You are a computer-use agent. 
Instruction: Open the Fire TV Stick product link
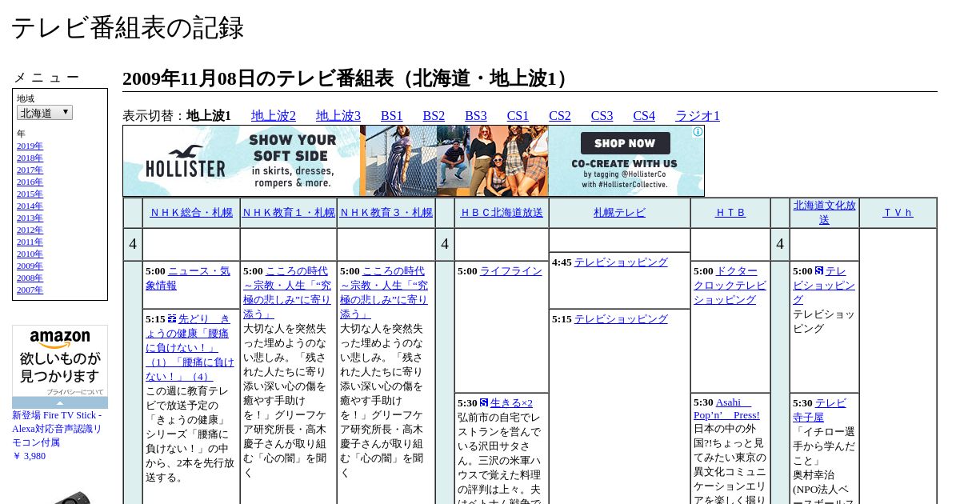coord(57,428)
